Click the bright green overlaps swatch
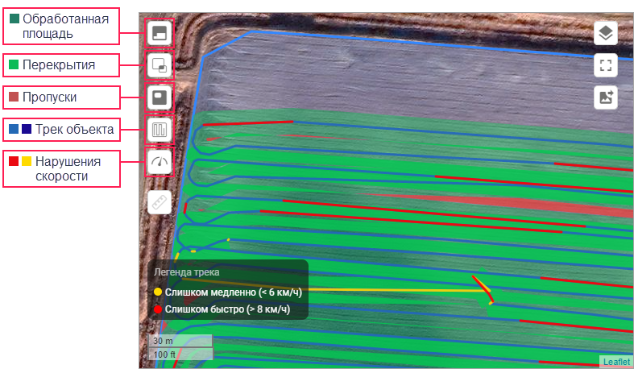The height and width of the screenshot is (369, 634). 14,64
